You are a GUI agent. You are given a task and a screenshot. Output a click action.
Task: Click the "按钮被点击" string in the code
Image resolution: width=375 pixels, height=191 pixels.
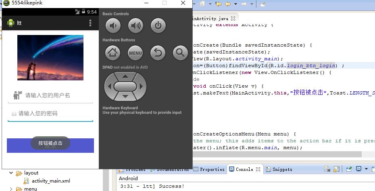(308, 92)
